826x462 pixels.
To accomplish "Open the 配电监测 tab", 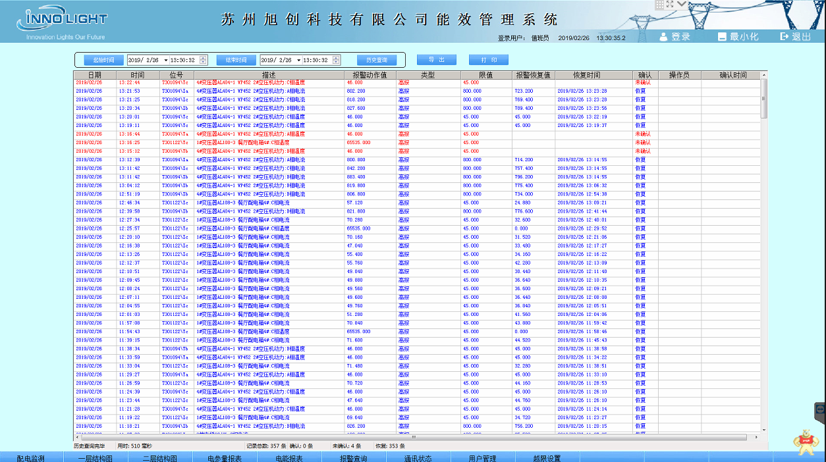I will pos(30,457).
